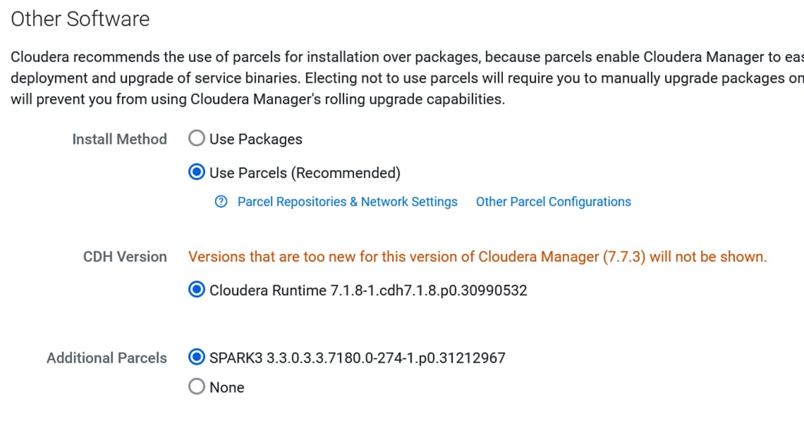This screenshot has height=427, width=804.
Task: Click the Use Parcels (Recommended) label text
Action: coord(305,173)
